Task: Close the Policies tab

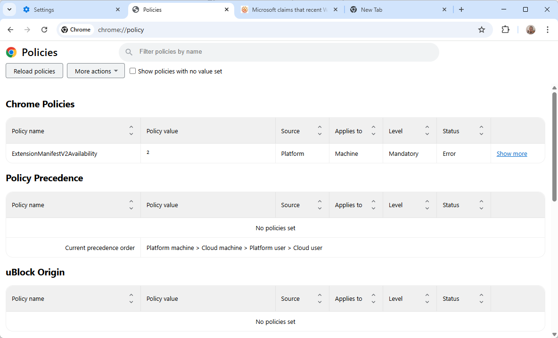Action: click(x=227, y=9)
